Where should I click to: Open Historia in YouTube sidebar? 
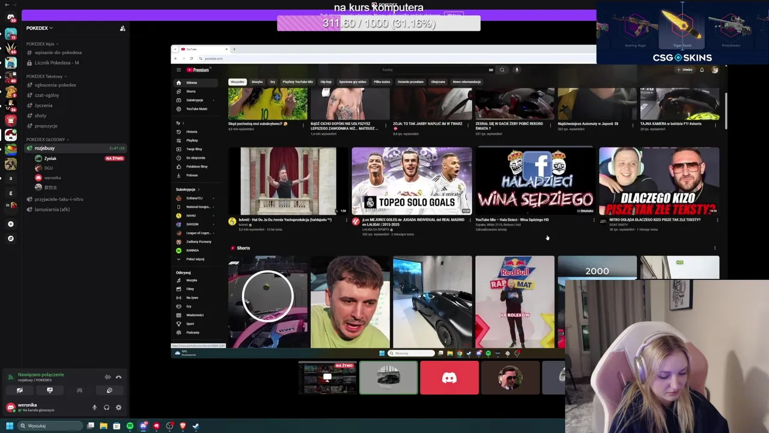[x=195, y=132]
